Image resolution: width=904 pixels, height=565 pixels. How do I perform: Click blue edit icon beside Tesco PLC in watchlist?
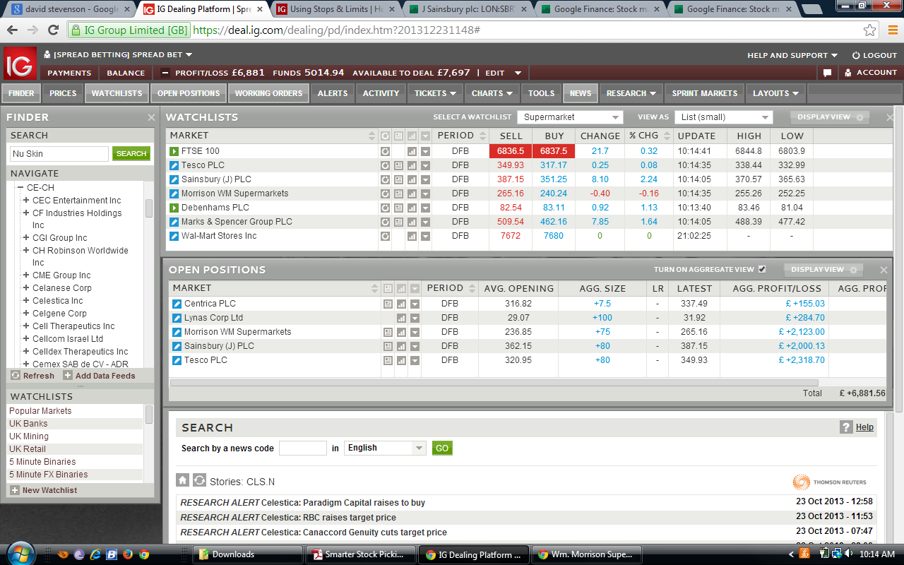174,165
